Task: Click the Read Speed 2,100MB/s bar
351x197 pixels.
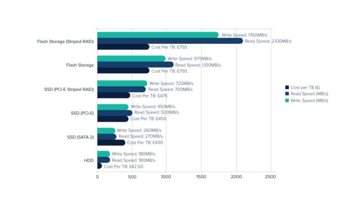Action: (170, 41)
